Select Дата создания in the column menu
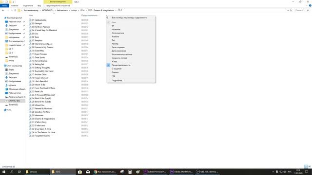The height and width of the screenshot is (175, 312). 118,47
